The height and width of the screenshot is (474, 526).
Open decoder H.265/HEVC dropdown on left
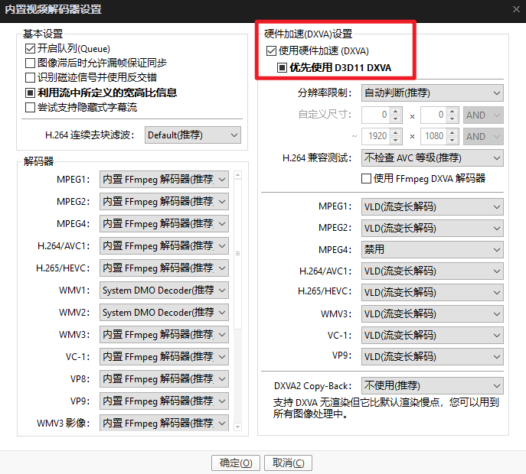tap(164, 268)
